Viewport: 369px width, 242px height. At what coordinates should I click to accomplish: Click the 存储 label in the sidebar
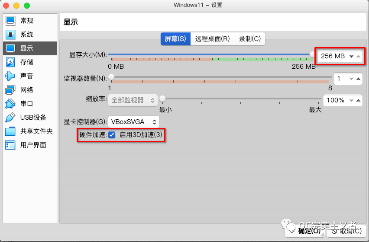coord(26,62)
